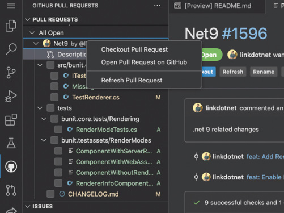Click the README.md preview tab icon
284x213 pixels.
click(177, 6)
